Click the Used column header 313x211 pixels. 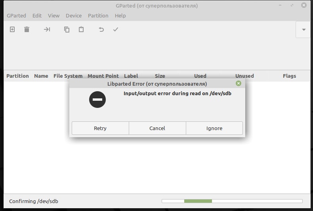pos(200,76)
